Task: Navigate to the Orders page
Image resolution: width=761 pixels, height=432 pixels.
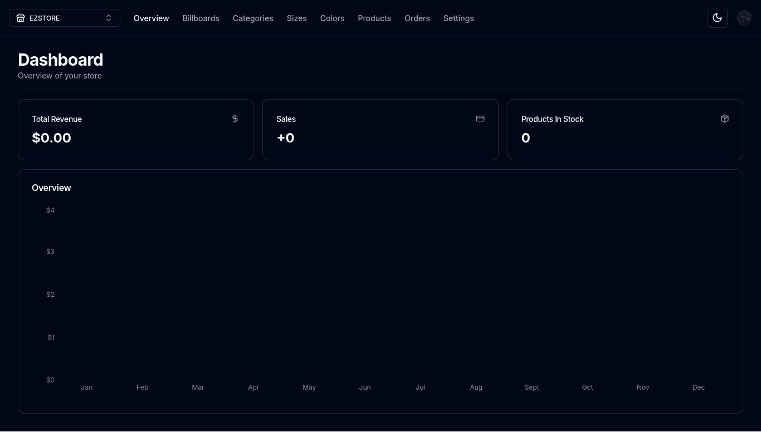Action: point(417,18)
